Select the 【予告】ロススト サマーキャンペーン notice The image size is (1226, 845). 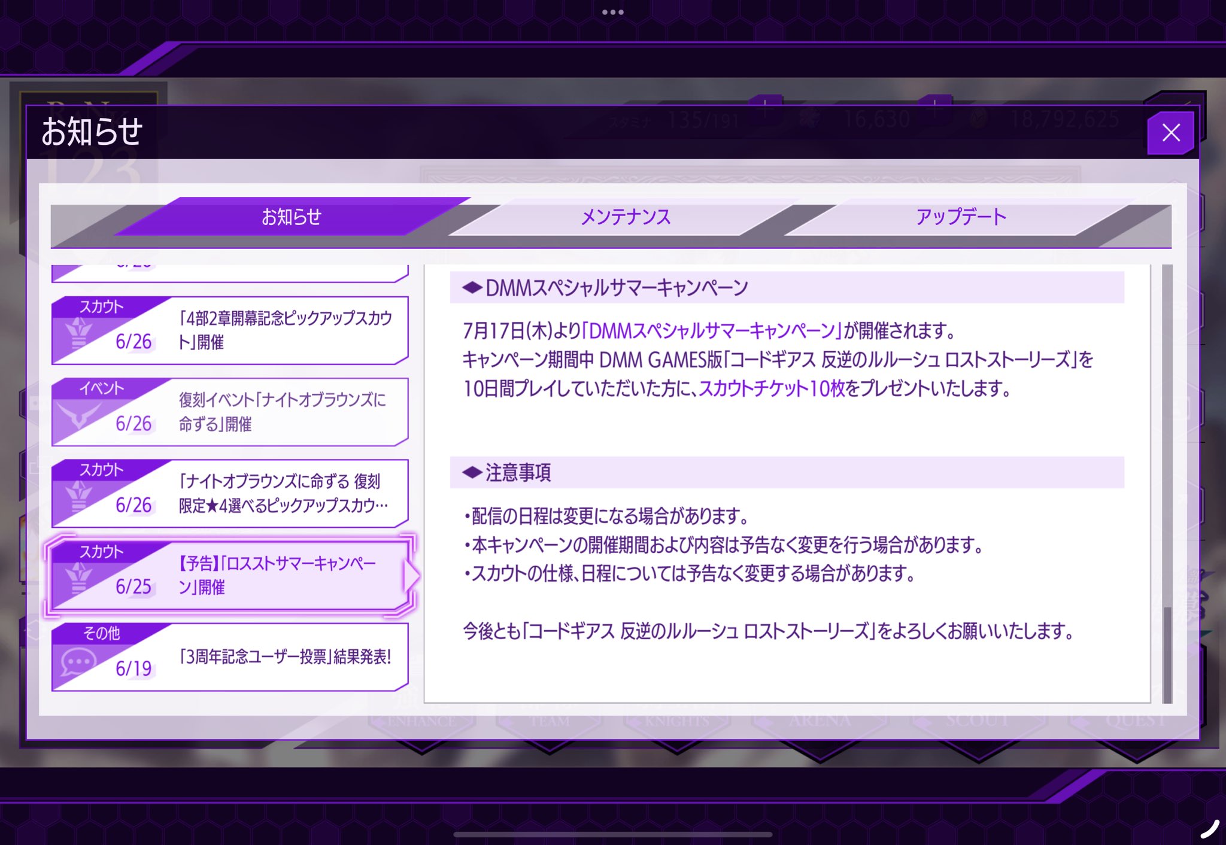pos(230,575)
